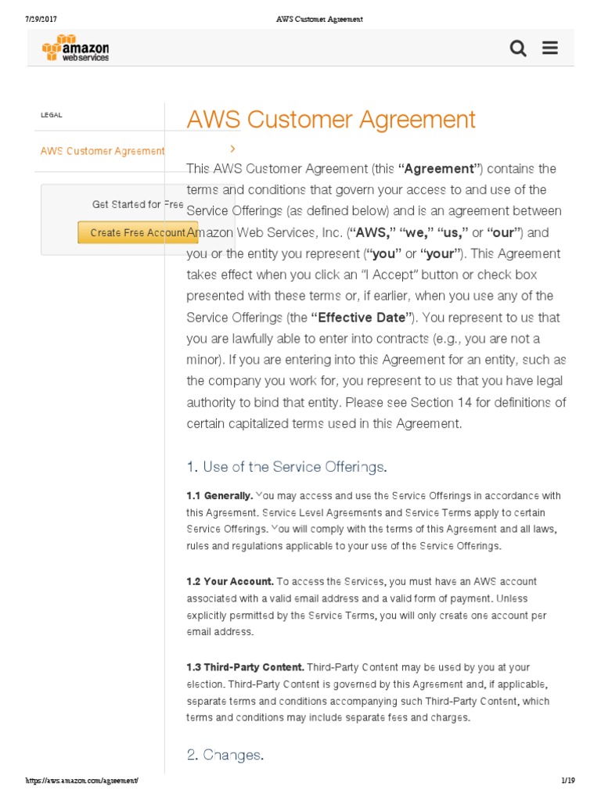This screenshot has height=801, width=601.
Task: Open the hamburger navigation menu
Action: 550,48
